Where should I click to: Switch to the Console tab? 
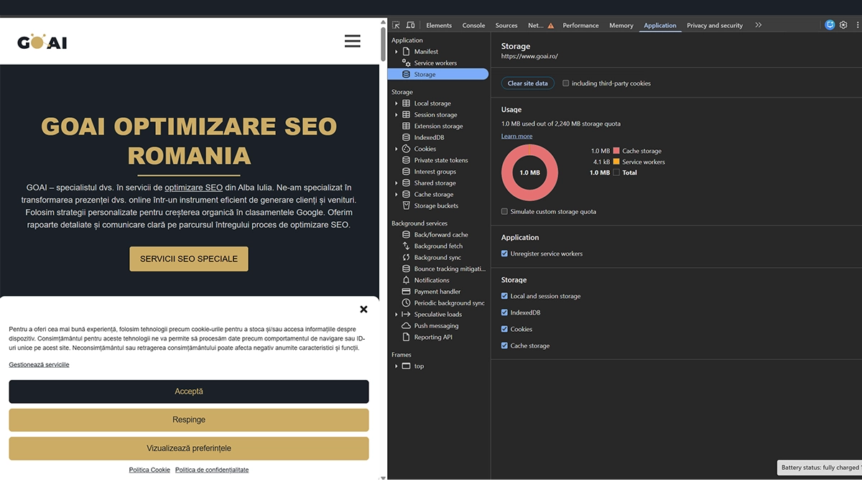tap(473, 25)
